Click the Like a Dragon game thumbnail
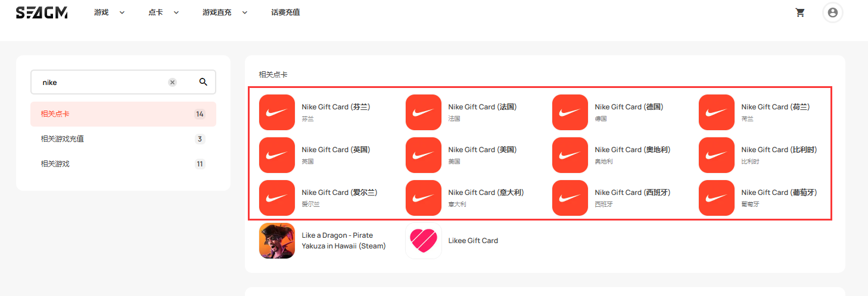Image resolution: width=868 pixels, height=296 pixels. point(277,241)
